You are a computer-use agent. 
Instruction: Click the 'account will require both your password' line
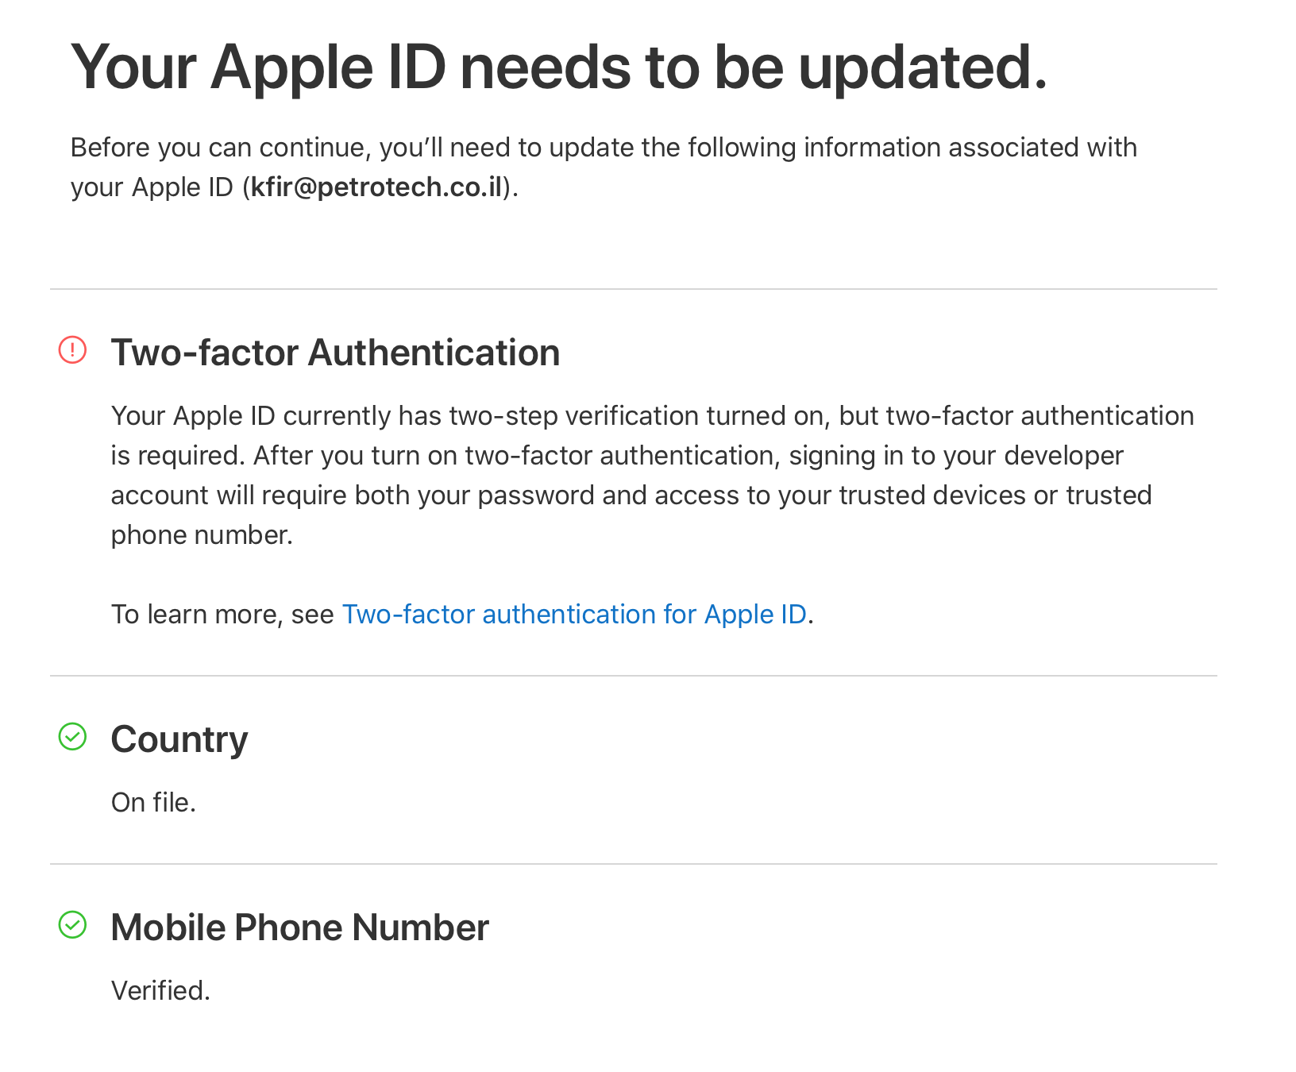coord(631,496)
